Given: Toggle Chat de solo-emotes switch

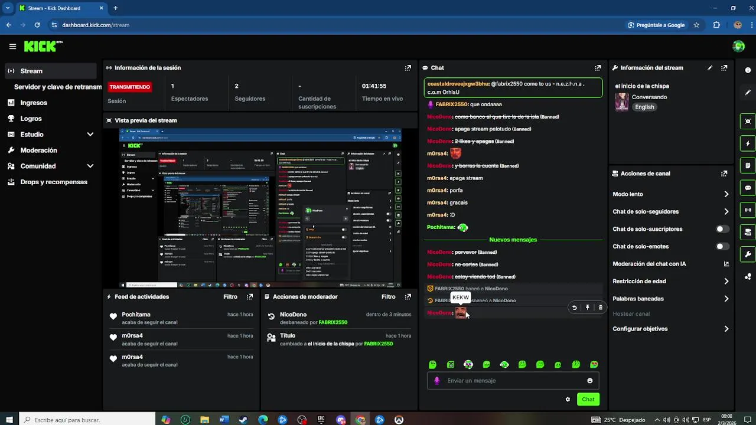Looking at the screenshot, I should point(722,247).
